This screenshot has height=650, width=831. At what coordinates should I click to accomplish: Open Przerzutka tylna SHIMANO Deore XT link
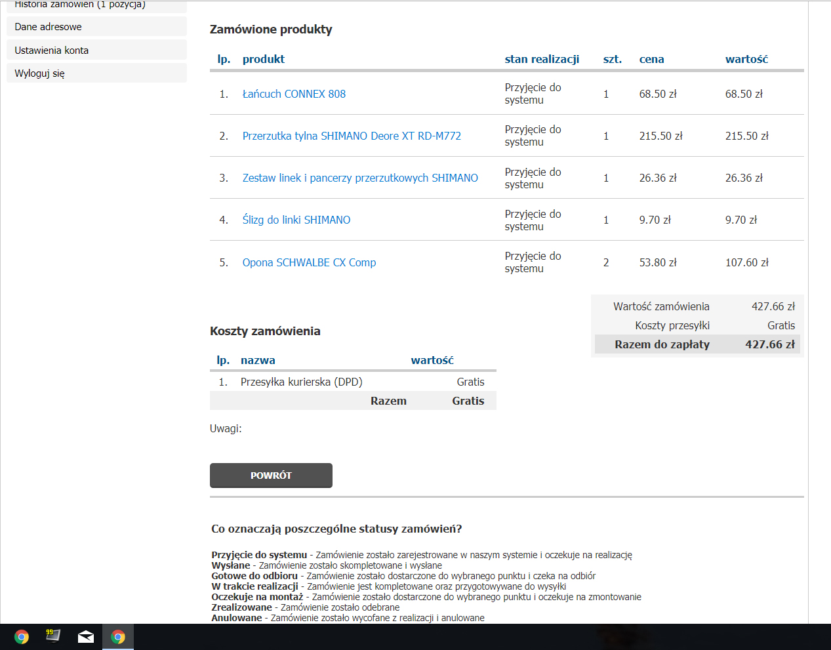[352, 136]
